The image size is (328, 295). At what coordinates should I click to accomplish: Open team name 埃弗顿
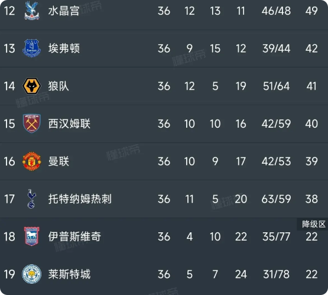[64, 48]
